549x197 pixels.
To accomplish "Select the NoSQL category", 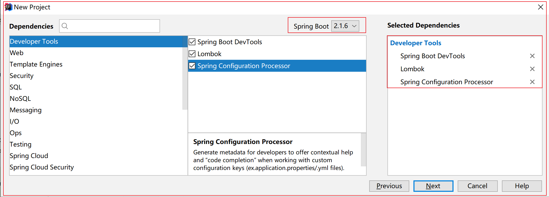I will tap(96, 99).
